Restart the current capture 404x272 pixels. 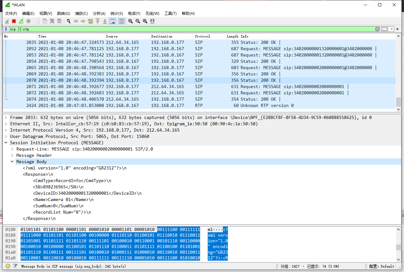[21, 21]
